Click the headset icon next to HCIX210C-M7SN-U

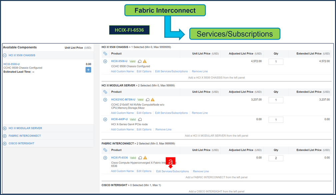(148, 100)
